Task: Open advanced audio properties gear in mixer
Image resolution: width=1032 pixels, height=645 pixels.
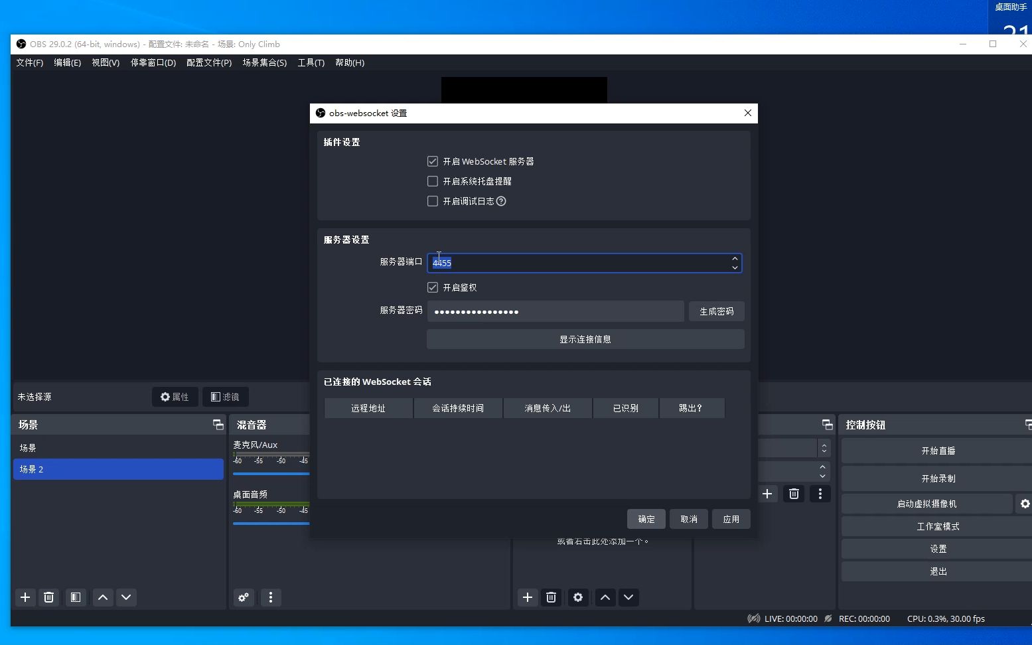Action: pos(244,597)
